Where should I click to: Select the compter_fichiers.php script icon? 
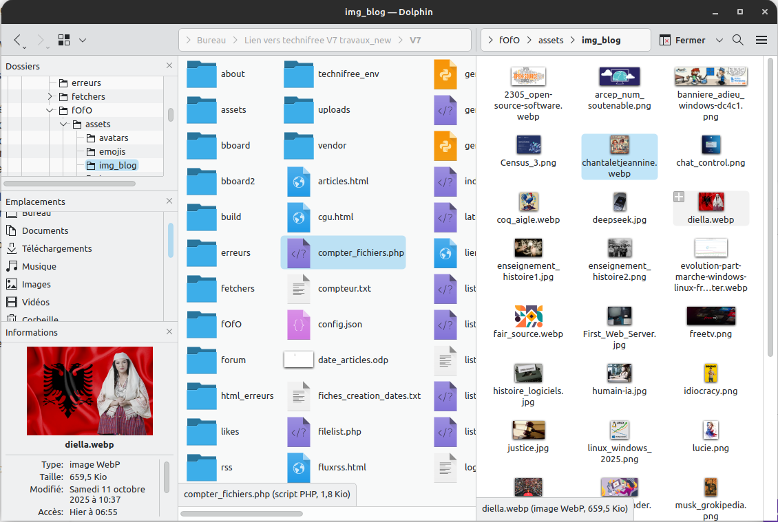pyautogui.click(x=298, y=252)
